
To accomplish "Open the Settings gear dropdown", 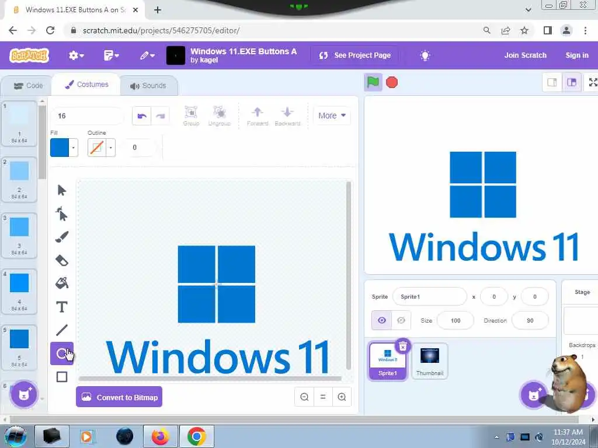I will point(77,55).
